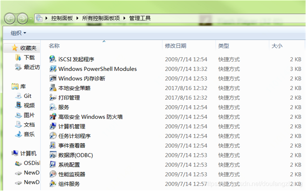Click the 系统配置 file name text
The width and height of the screenshot is (306, 191).
69,165
